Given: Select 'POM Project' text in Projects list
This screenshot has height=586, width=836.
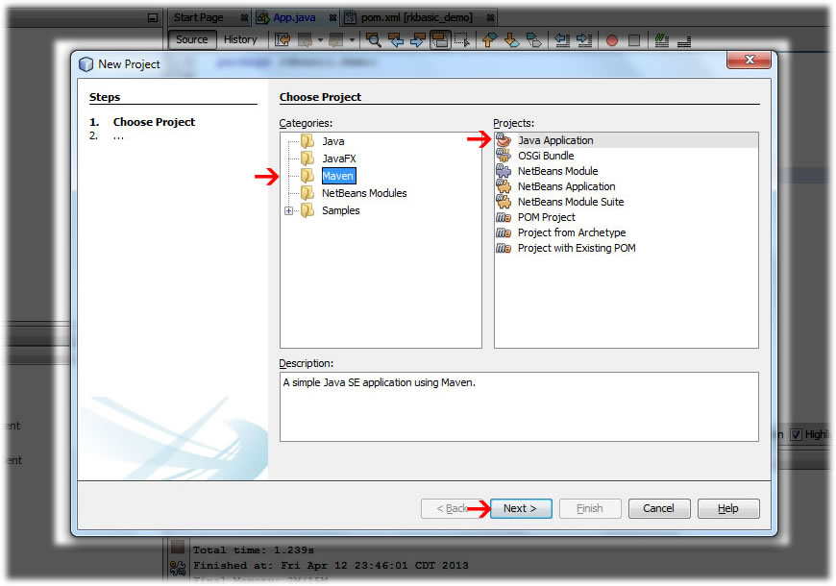Looking at the screenshot, I should point(547,217).
